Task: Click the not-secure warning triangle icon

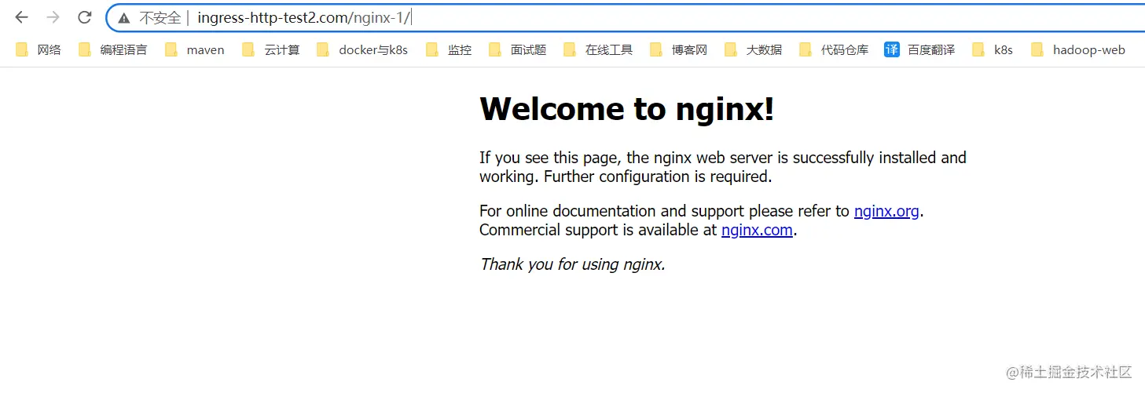Action: pyautogui.click(x=123, y=18)
